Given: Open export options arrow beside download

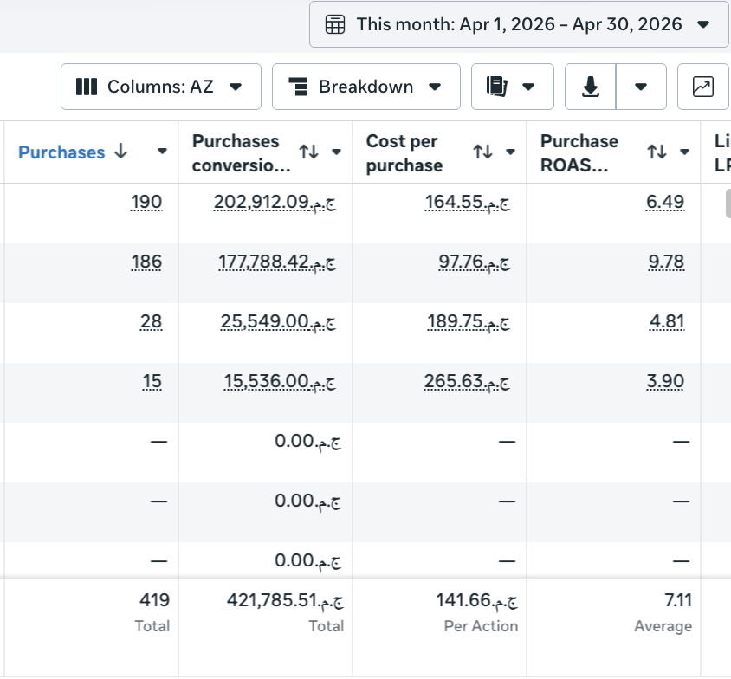Looking at the screenshot, I should coord(641,87).
